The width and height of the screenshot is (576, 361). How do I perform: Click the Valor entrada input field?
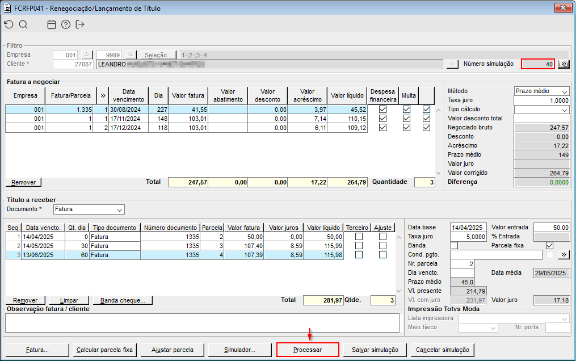click(551, 228)
